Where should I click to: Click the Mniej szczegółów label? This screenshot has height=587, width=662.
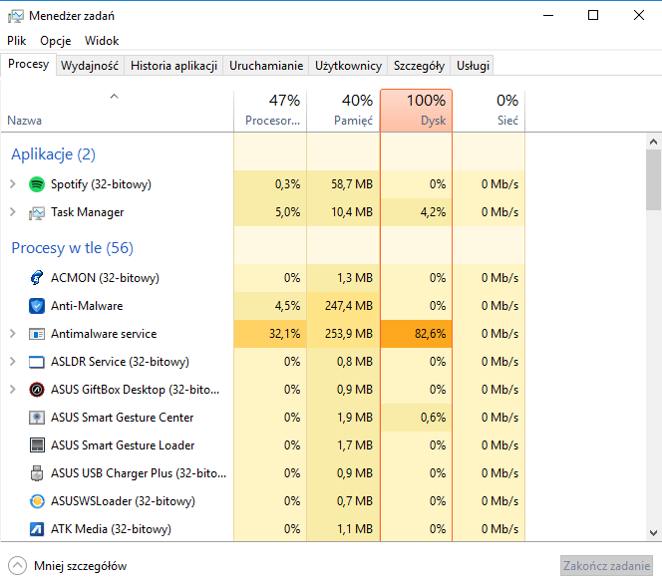[80, 566]
